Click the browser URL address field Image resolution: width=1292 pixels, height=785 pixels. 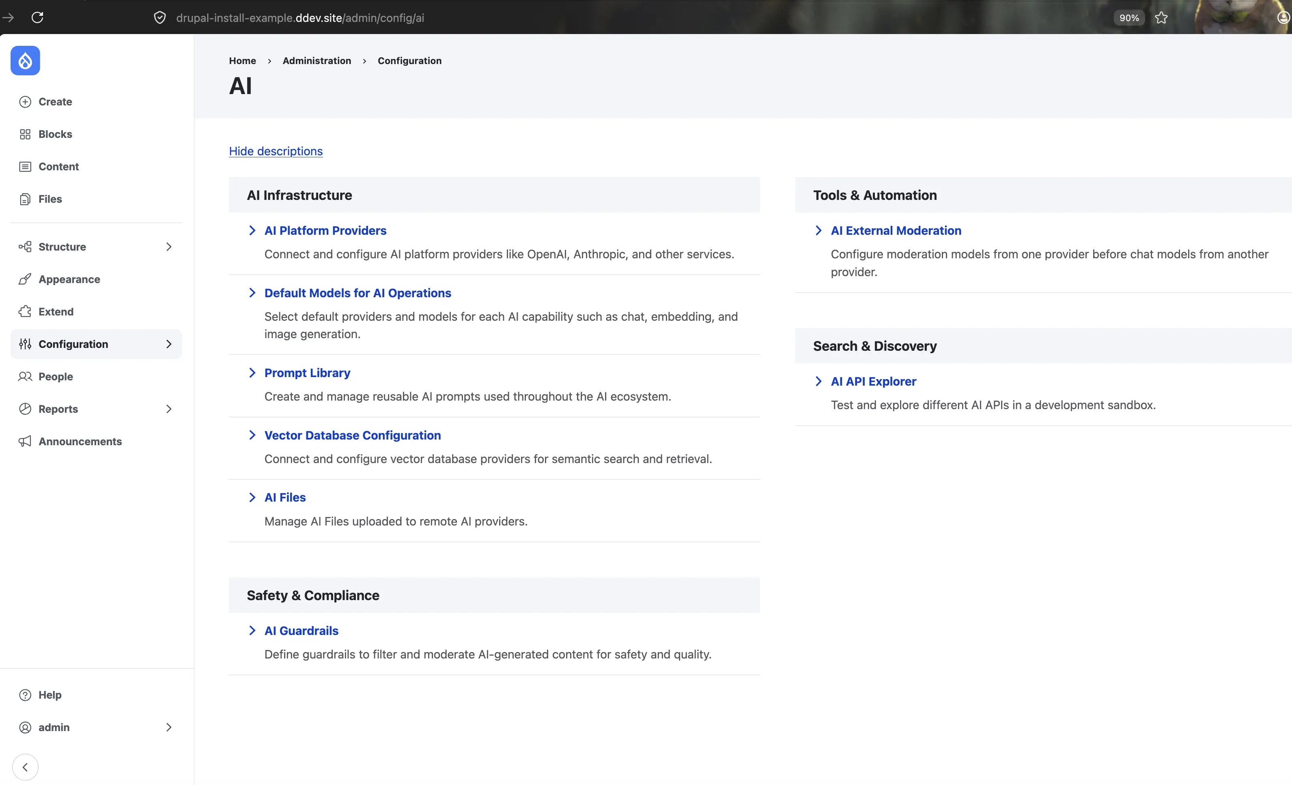point(300,18)
